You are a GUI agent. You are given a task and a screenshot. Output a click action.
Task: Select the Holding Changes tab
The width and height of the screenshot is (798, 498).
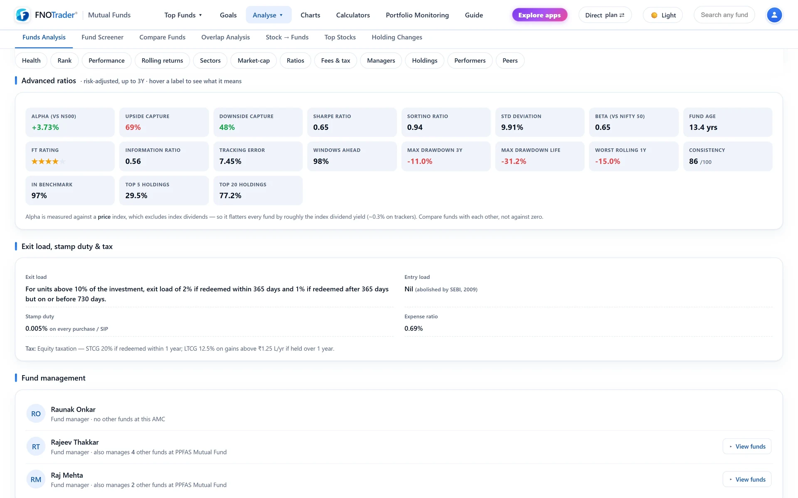(397, 37)
